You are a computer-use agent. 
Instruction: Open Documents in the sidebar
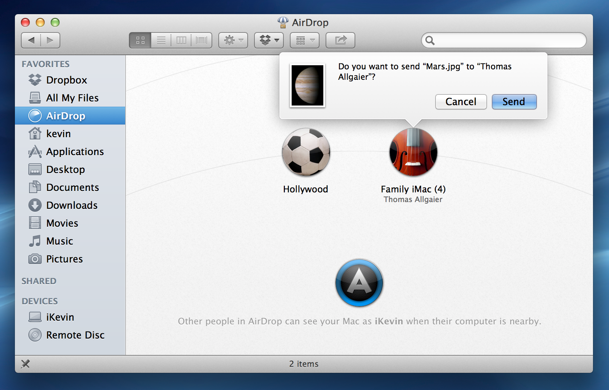(x=70, y=187)
